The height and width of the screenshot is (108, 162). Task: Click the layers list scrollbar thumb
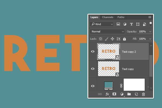tap(151, 66)
